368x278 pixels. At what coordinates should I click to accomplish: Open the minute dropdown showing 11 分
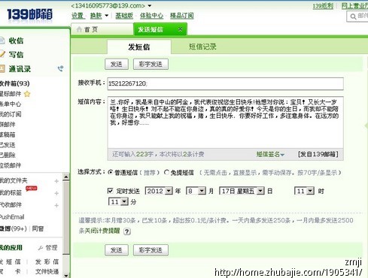pos(118,201)
